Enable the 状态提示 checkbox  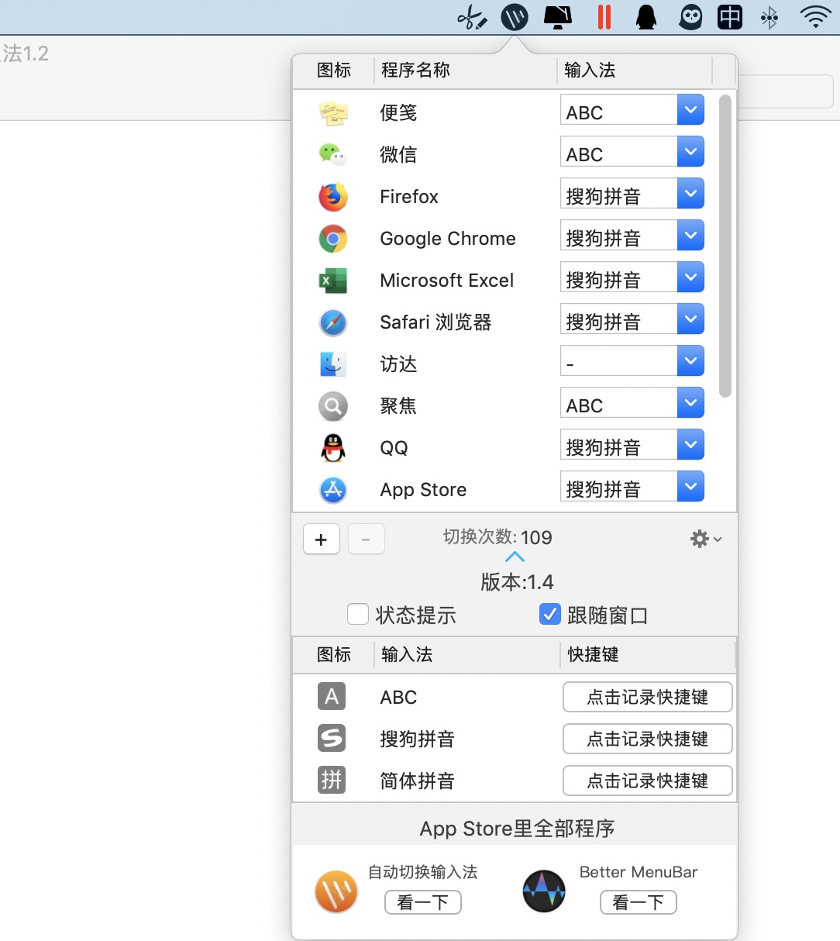358,615
